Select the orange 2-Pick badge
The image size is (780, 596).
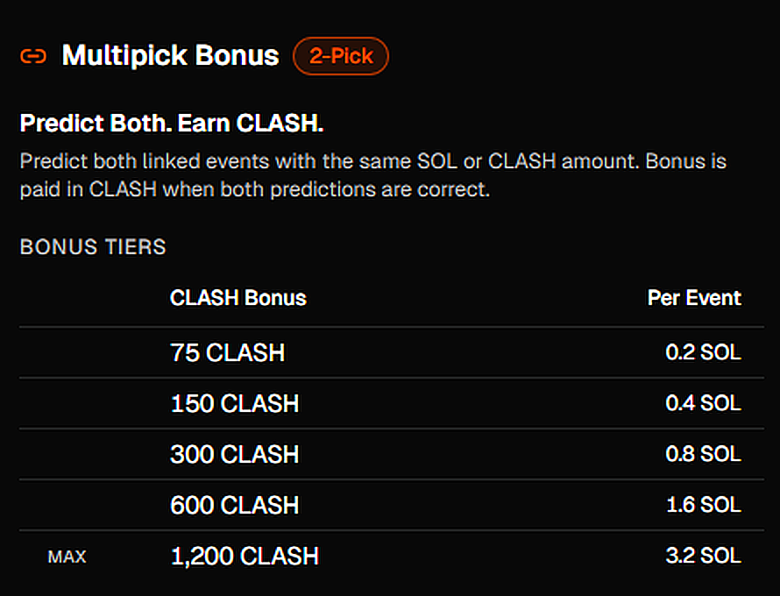pos(340,57)
